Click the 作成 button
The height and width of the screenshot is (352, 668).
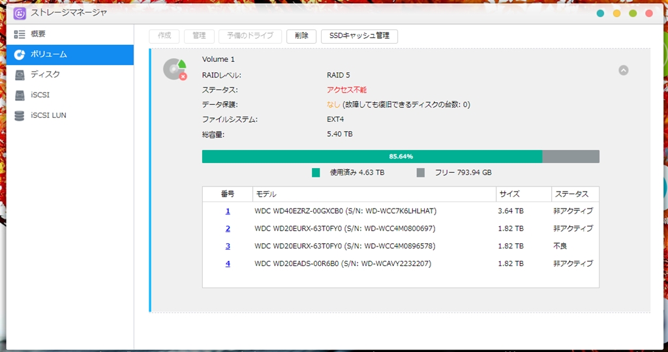(x=164, y=37)
